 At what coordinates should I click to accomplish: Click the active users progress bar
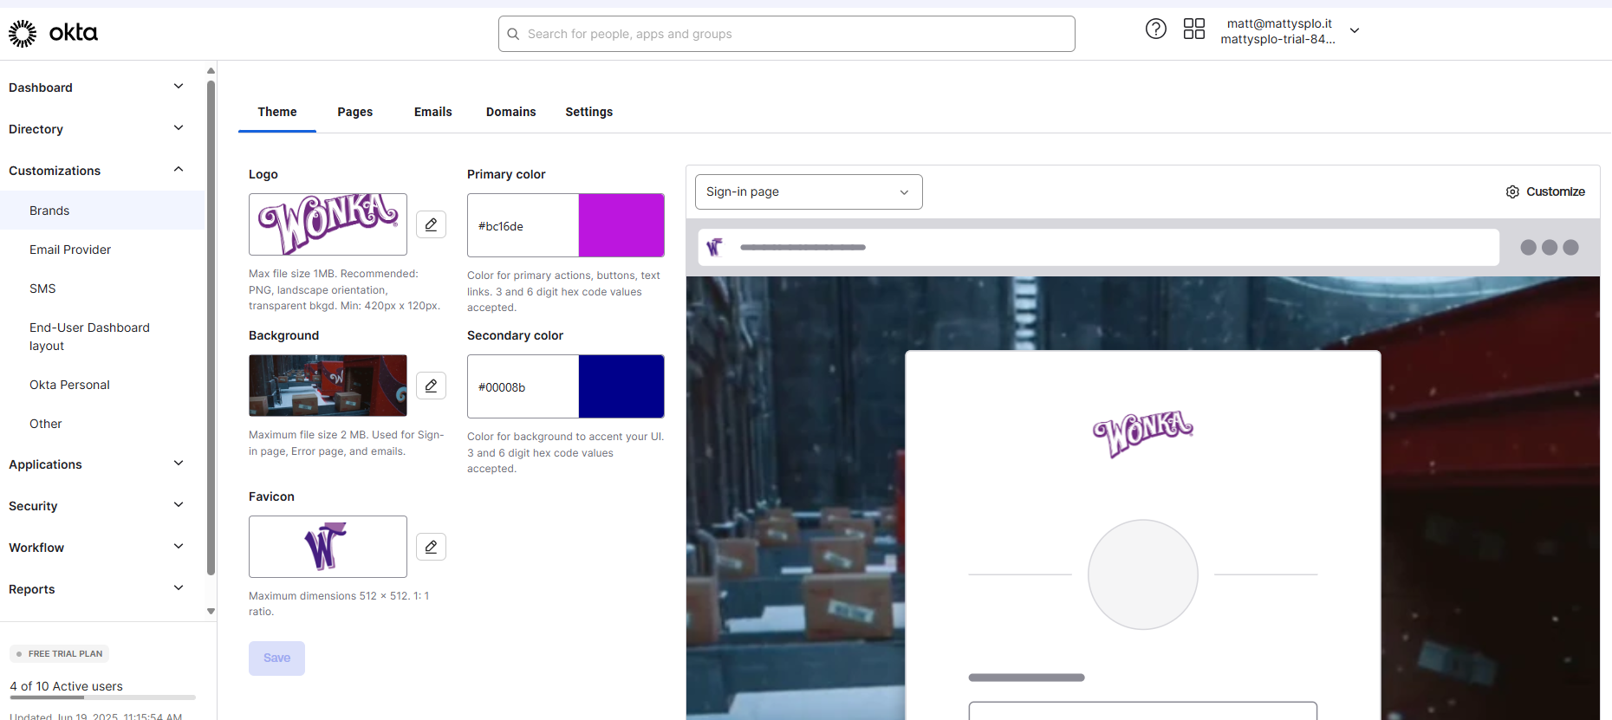tap(102, 697)
